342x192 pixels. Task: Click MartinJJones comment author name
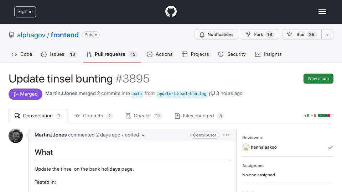pyautogui.click(x=51, y=135)
